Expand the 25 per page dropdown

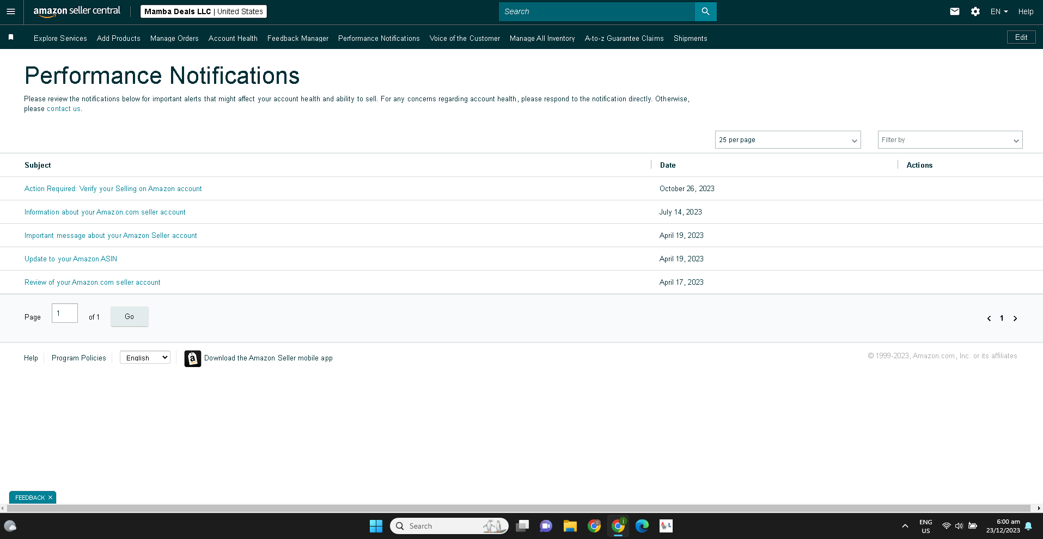coord(788,140)
